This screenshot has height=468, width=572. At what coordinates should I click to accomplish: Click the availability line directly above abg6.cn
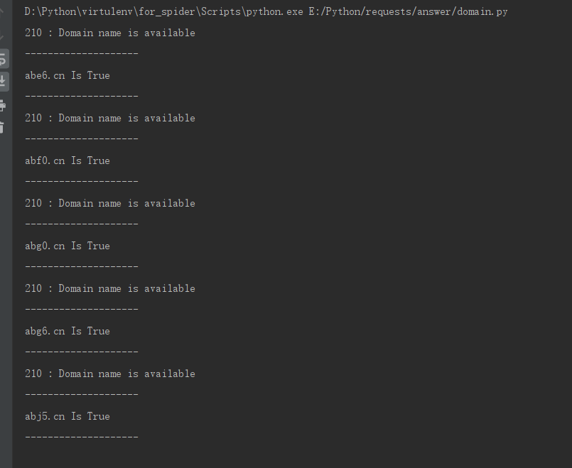tap(110, 288)
